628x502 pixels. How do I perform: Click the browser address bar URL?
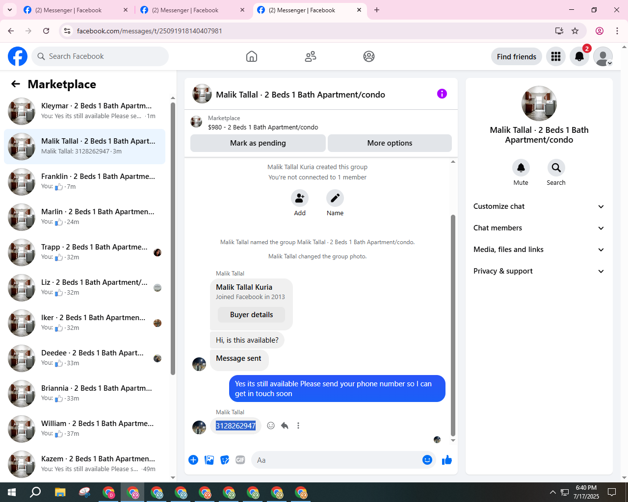click(149, 31)
